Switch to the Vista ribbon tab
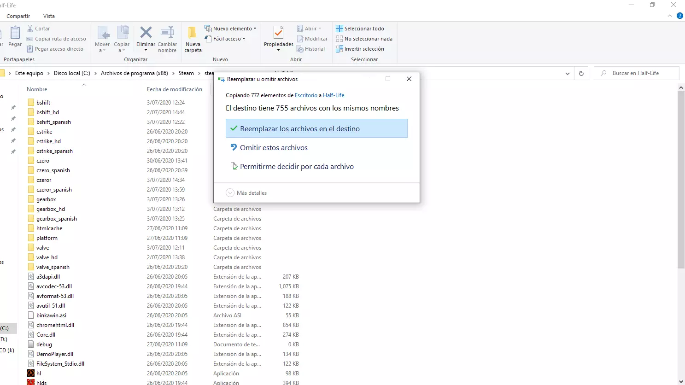Image resolution: width=685 pixels, height=385 pixels. (49, 16)
